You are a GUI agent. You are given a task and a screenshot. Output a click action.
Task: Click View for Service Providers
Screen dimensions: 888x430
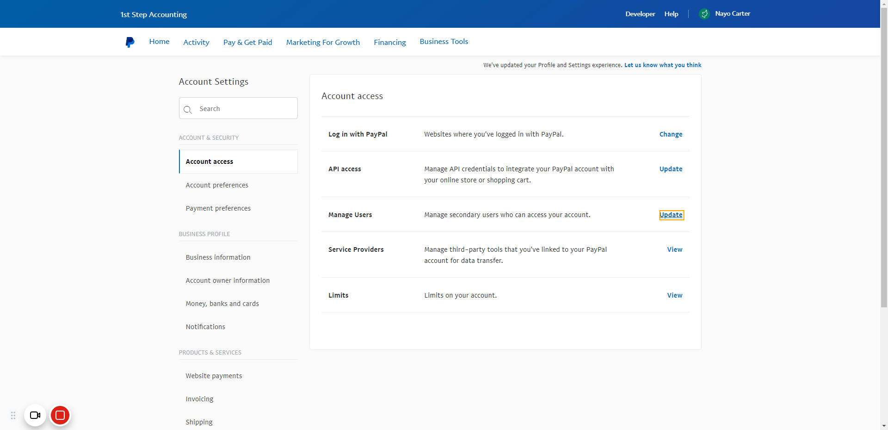click(x=675, y=249)
